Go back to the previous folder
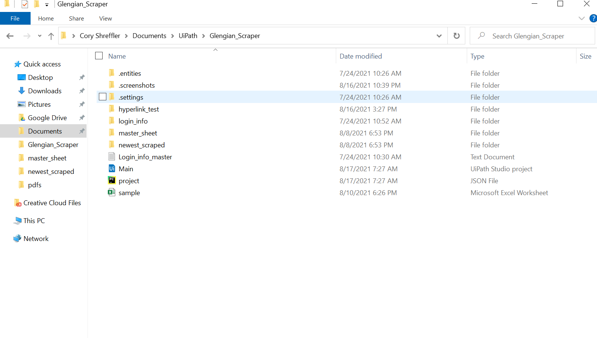Screen dimensions: 597x338 pos(10,35)
